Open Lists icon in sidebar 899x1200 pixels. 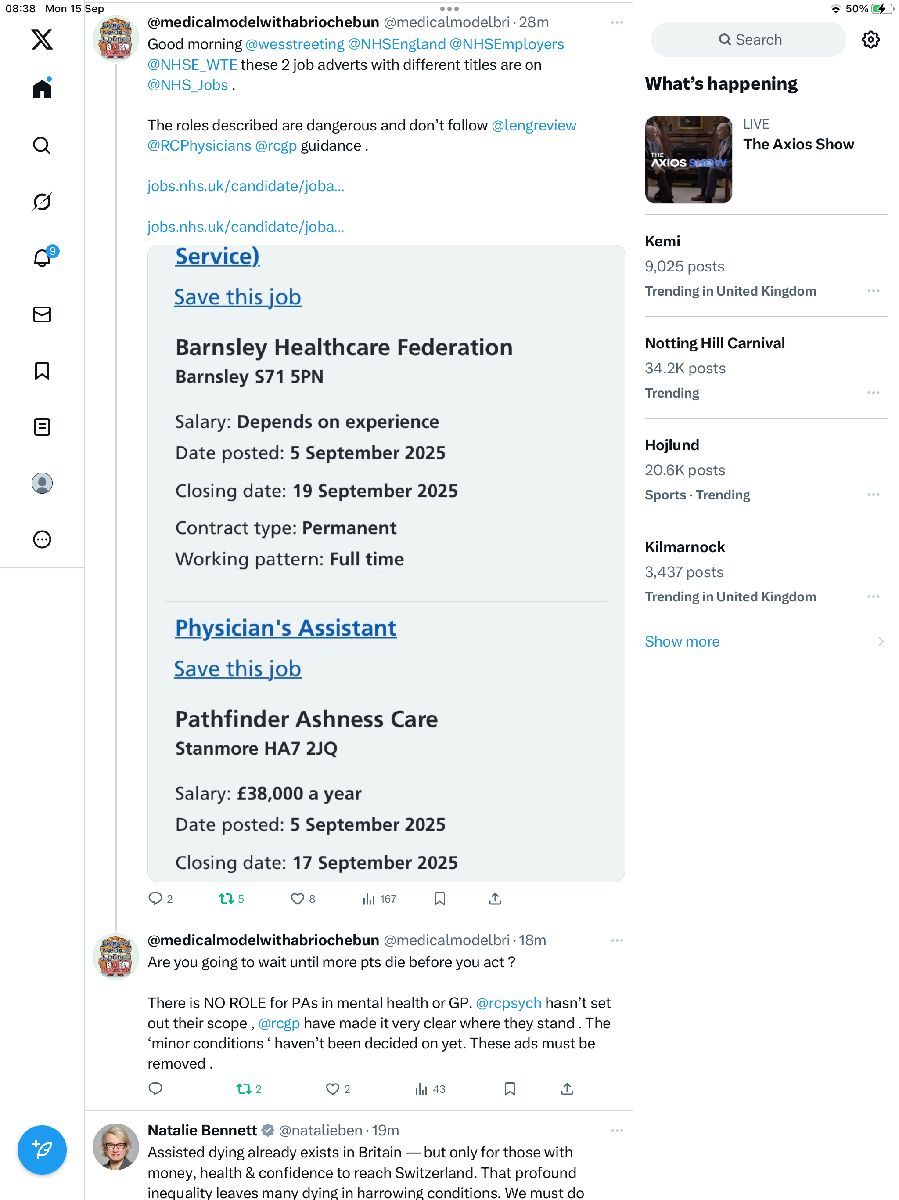click(42, 427)
